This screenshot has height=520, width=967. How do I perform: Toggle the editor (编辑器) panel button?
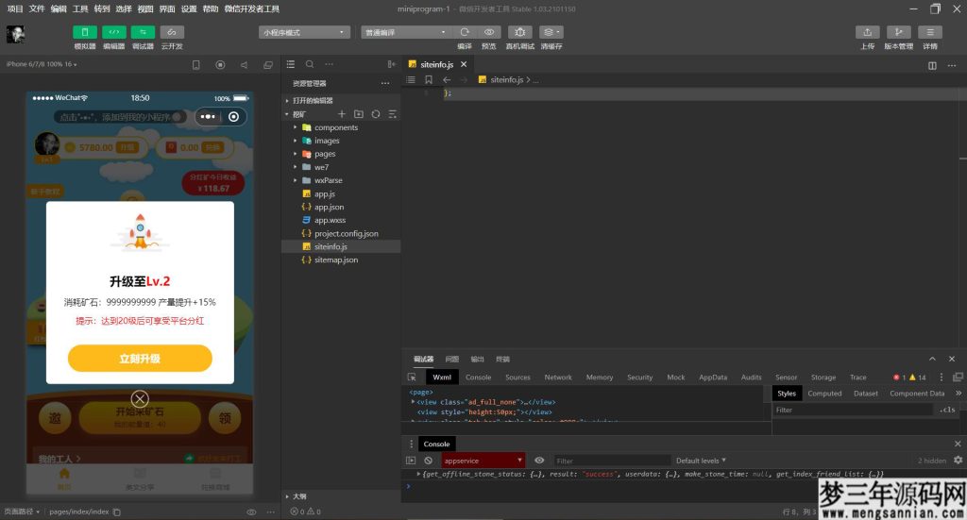(113, 32)
